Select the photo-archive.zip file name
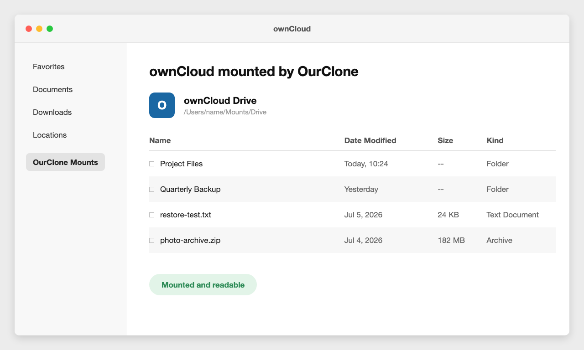584x350 pixels. (190, 240)
